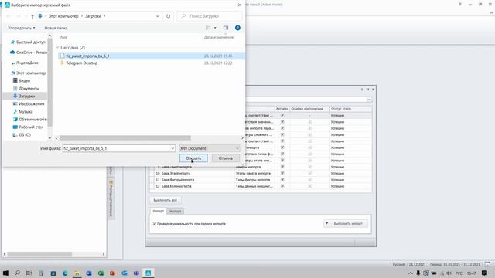Click the Выполнить импорт button

pyautogui.click(x=348, y=223)
